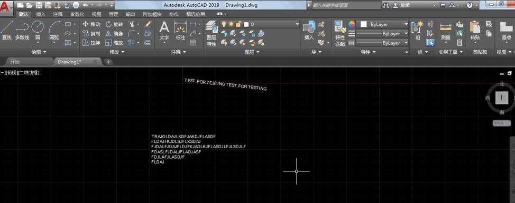Expand the Draw (绘图) panel
This screenshot has width=515, height=203.
coord(39,52)
